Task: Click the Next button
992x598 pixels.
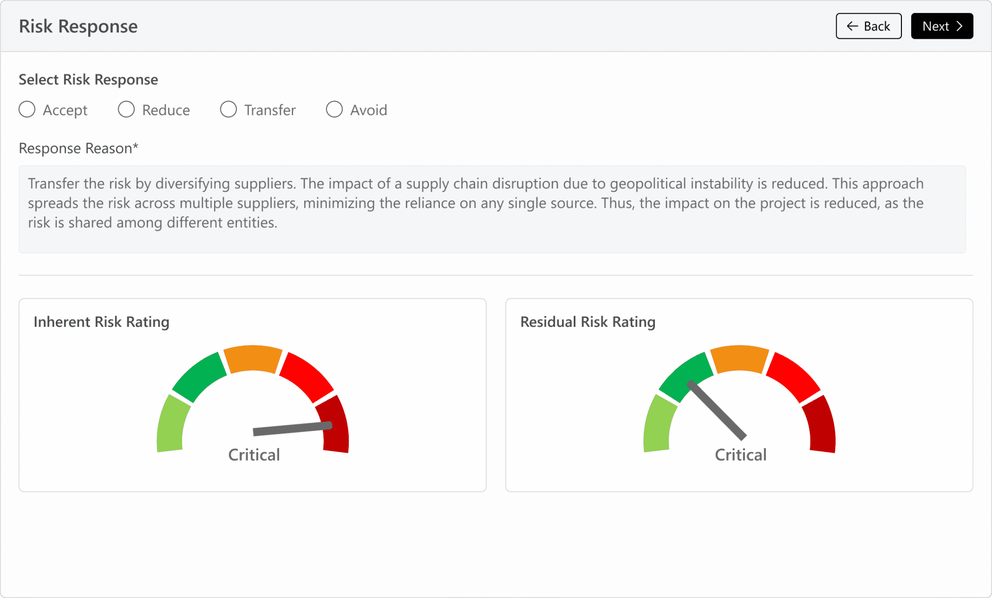Action: point(942,26)
